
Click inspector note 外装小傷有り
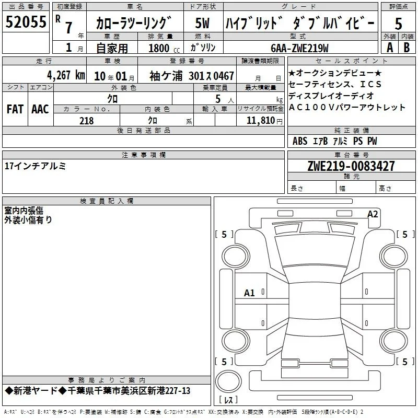pos(28,219)
